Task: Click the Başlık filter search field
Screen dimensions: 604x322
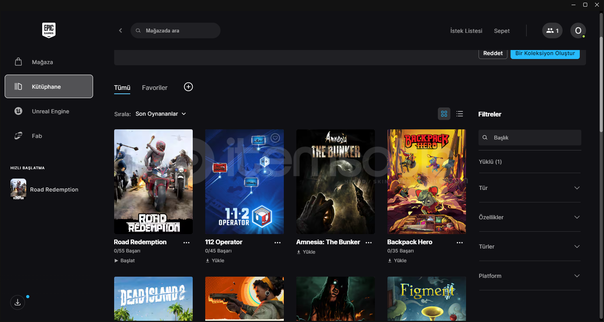Action: pyautogui.click(x=530, y=138)
